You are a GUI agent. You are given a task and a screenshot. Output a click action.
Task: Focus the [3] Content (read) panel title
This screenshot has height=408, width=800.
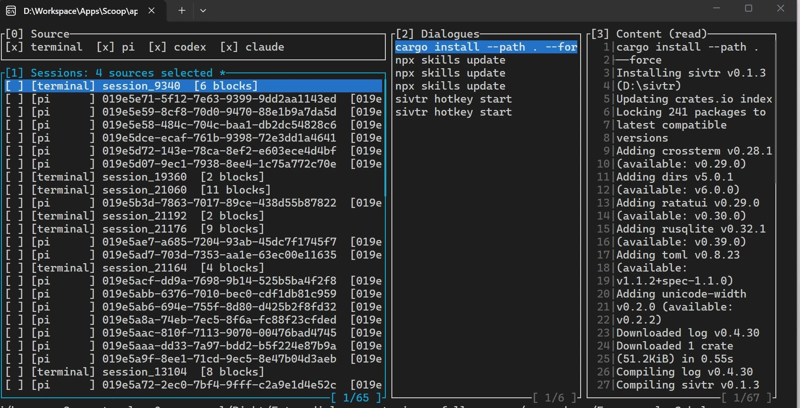[649, 34]
